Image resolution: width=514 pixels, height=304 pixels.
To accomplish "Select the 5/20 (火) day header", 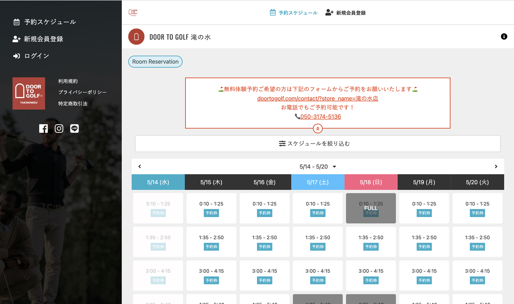I will click(477, 182).
